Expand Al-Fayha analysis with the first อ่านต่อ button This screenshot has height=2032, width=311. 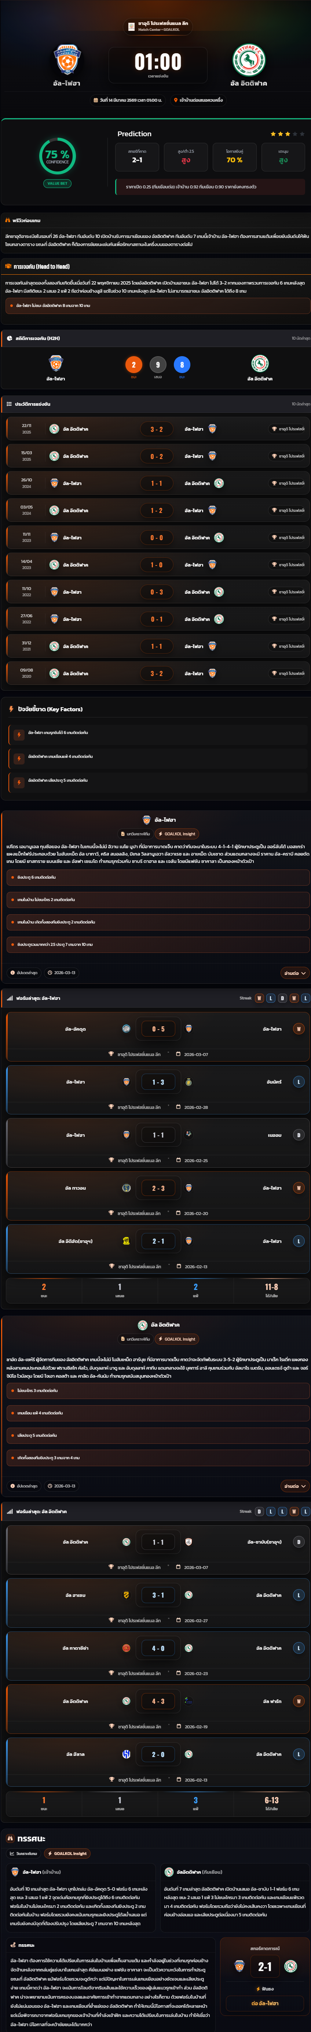click(x=294, y=973)
